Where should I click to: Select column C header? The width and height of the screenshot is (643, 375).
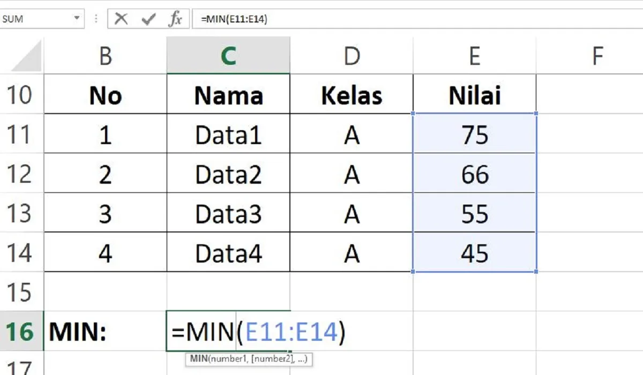coord(228,55)
